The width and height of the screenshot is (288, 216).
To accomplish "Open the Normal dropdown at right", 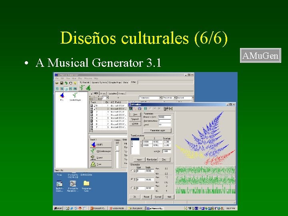I will point(185,98).
